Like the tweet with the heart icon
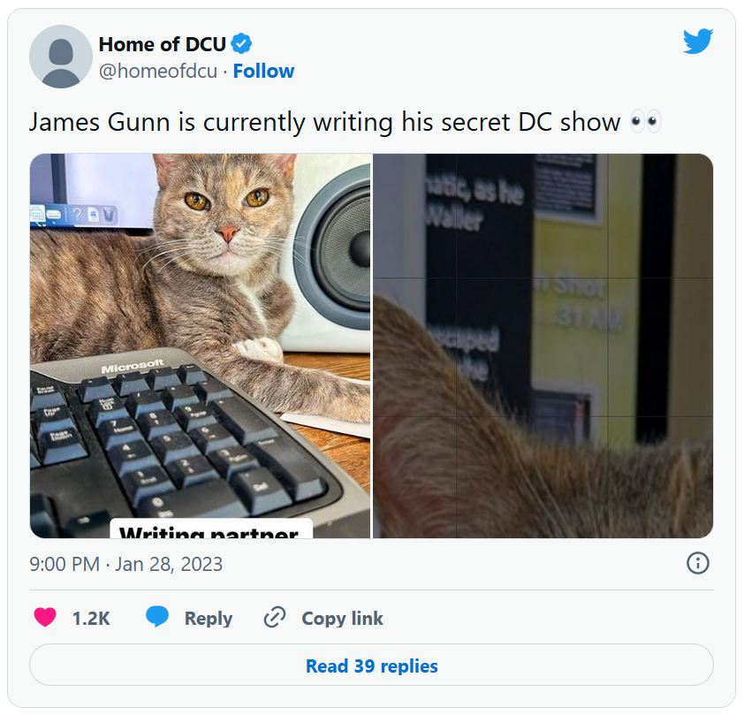The height and width of the screenshot is (715, 744). tap(45, 617)
